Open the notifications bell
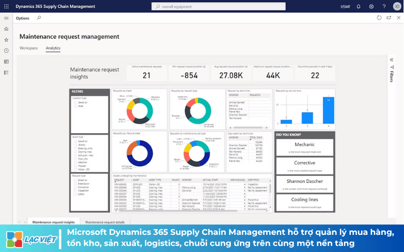Screen dimensions: 404x252 click(359, 7)
